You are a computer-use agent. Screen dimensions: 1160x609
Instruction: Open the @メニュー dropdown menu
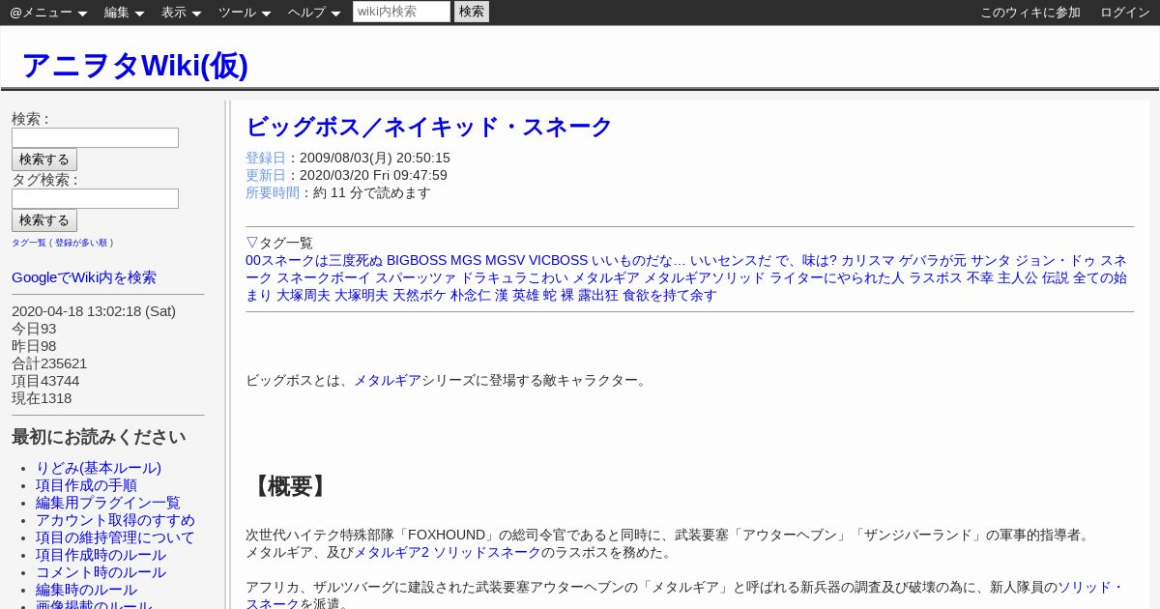coord(48,13)
